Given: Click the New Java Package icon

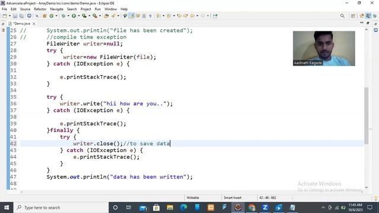Looking at the screenshot, I should coord(44,16).
